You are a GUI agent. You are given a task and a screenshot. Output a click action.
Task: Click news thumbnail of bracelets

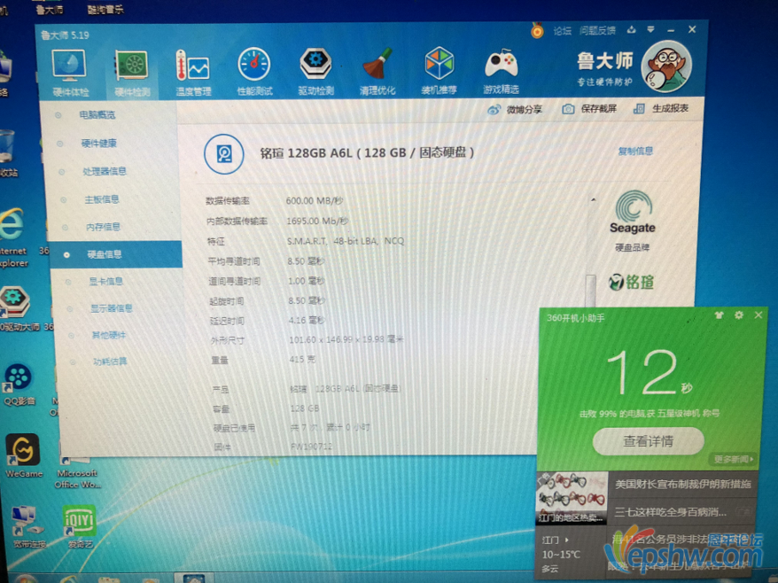point(572,497)
